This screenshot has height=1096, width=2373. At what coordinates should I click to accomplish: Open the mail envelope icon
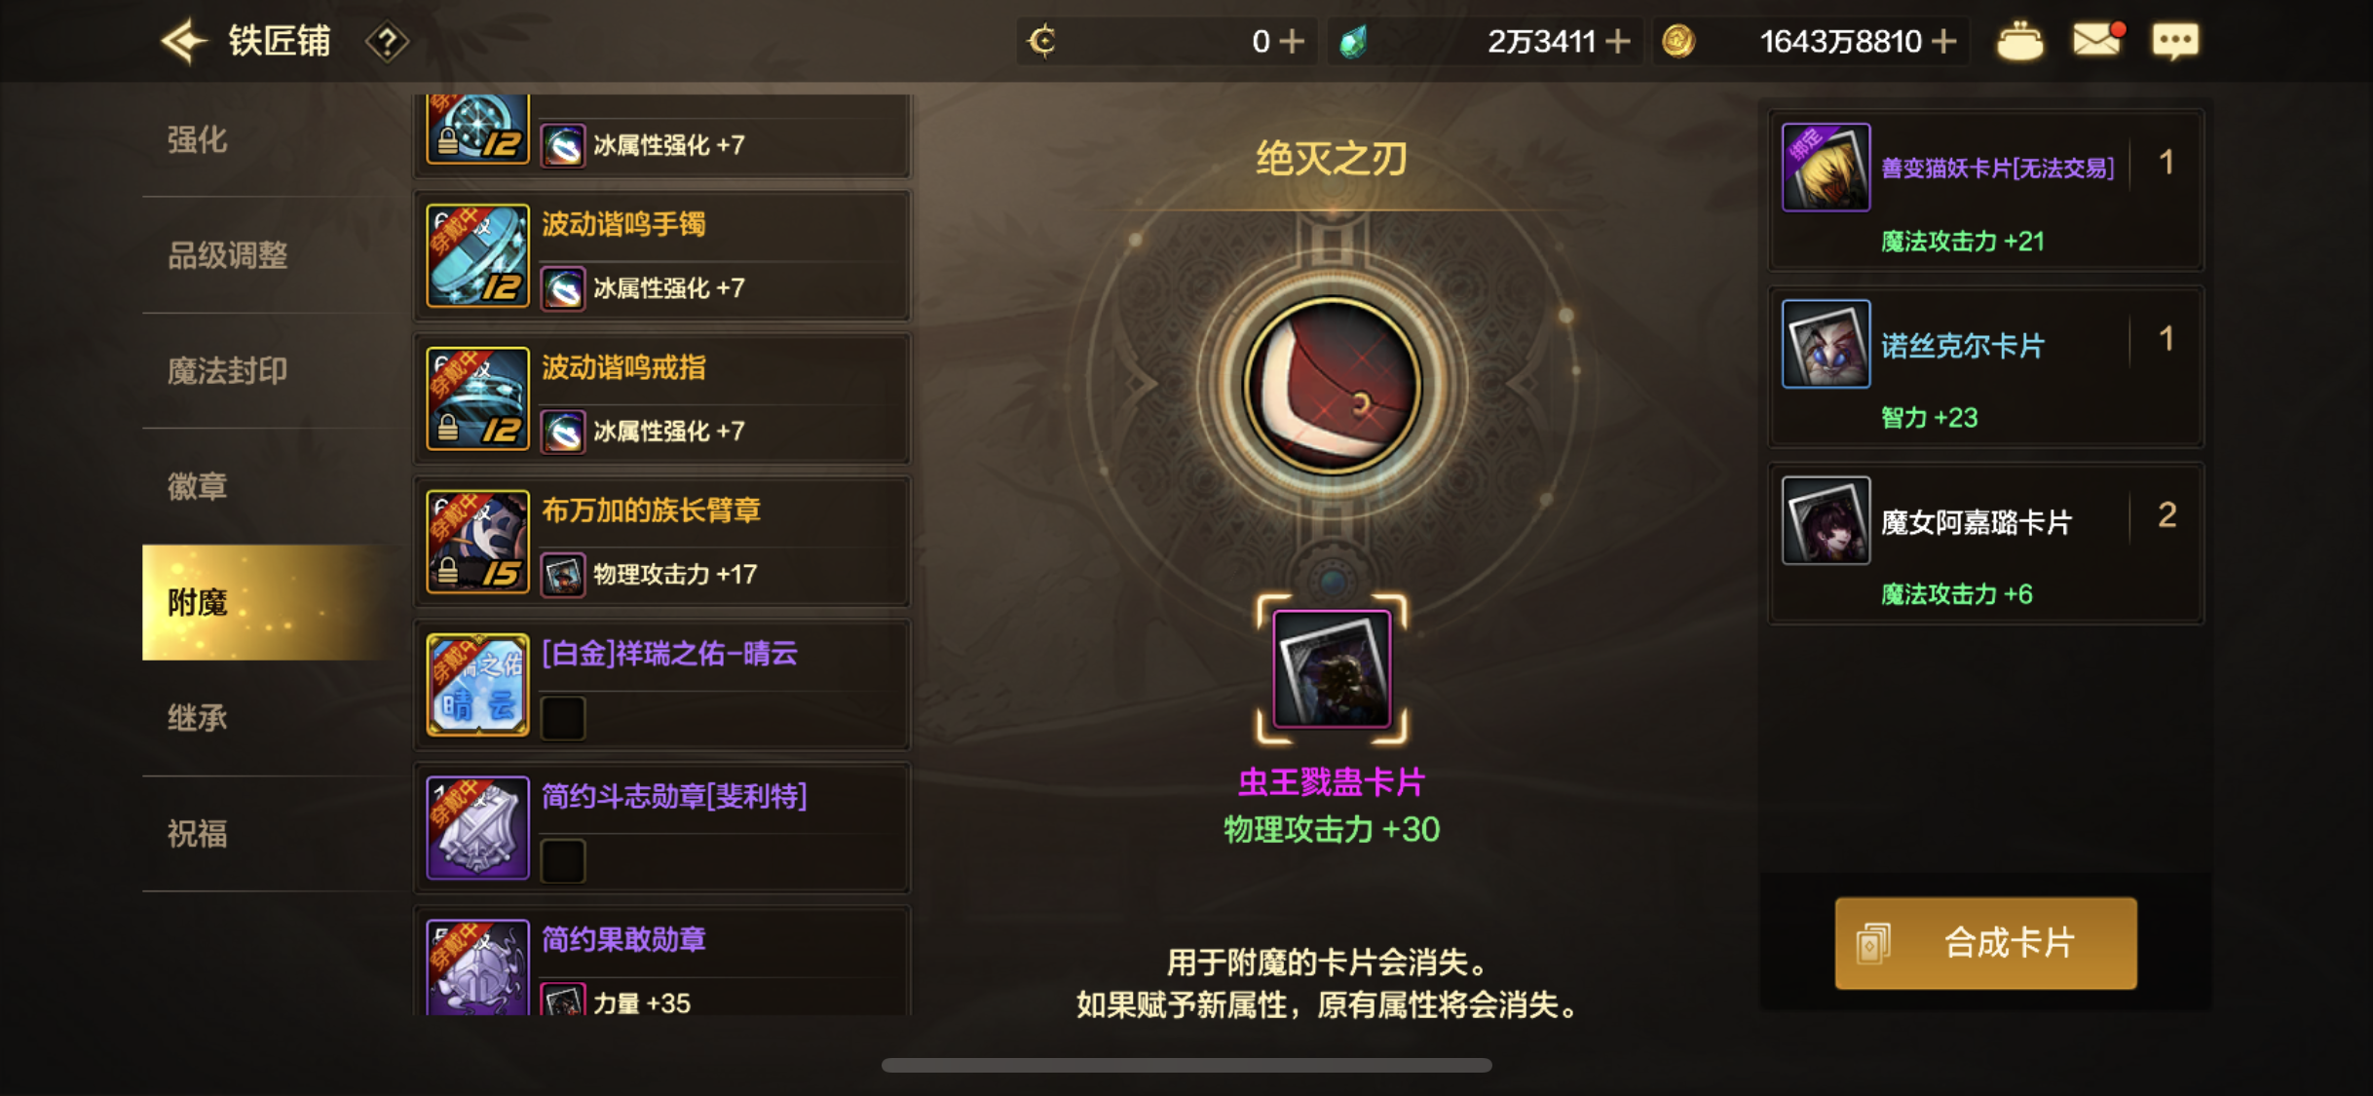(x=2097, y=40)
